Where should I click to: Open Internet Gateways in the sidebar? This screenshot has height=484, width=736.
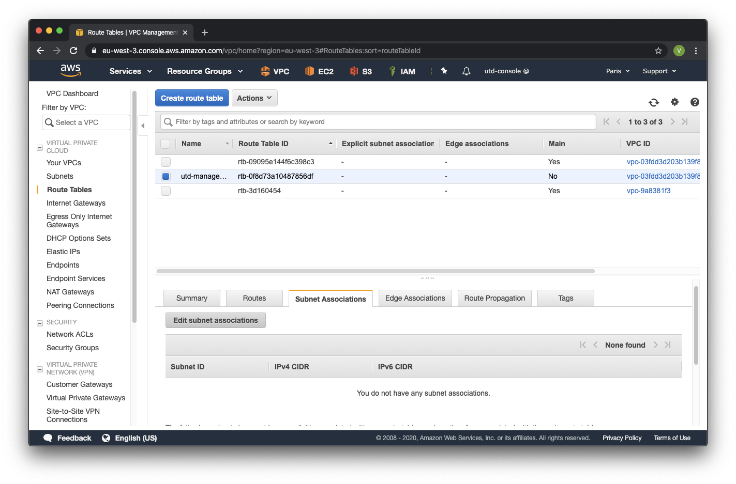coord(76,203)
